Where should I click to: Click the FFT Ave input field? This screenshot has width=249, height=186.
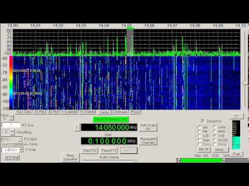click(x=10, y=125)
